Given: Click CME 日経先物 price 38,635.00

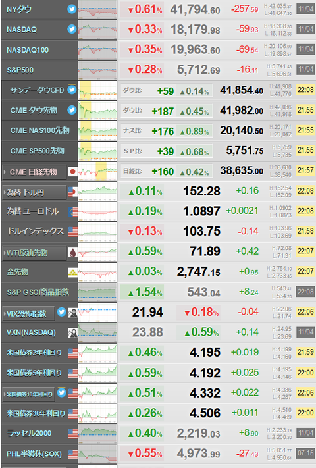Looking at the screenshot, I should click(x=242, y=170).
